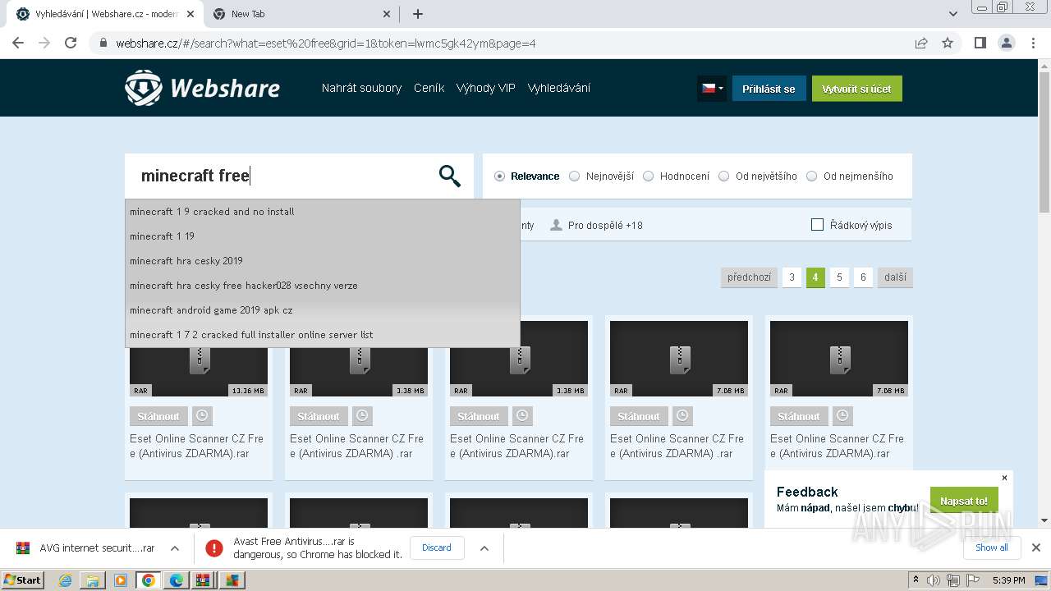The height and width of the screenshot is (591, 1051).
Task: Enable the Řádkový výpis checkbox
Action: coord(817,225)
